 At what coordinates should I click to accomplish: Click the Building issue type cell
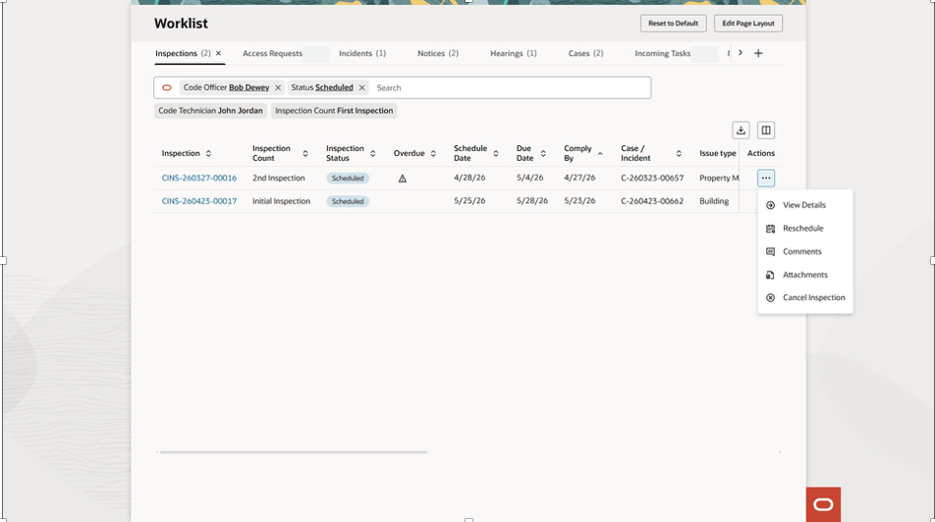[714, 201]
